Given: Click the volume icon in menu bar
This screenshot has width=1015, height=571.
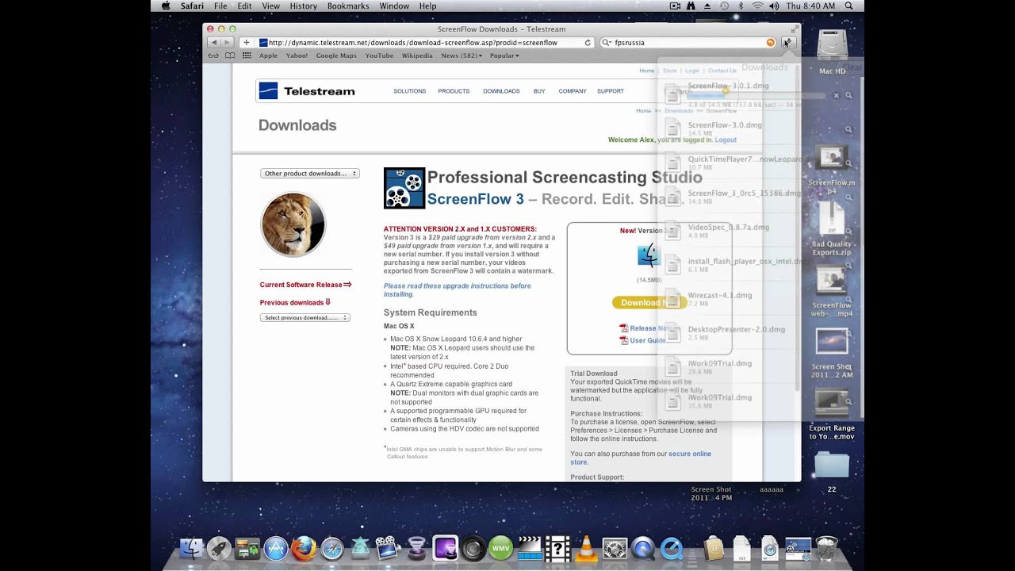Looking at the screenshot, I should (x=773, y=6).
